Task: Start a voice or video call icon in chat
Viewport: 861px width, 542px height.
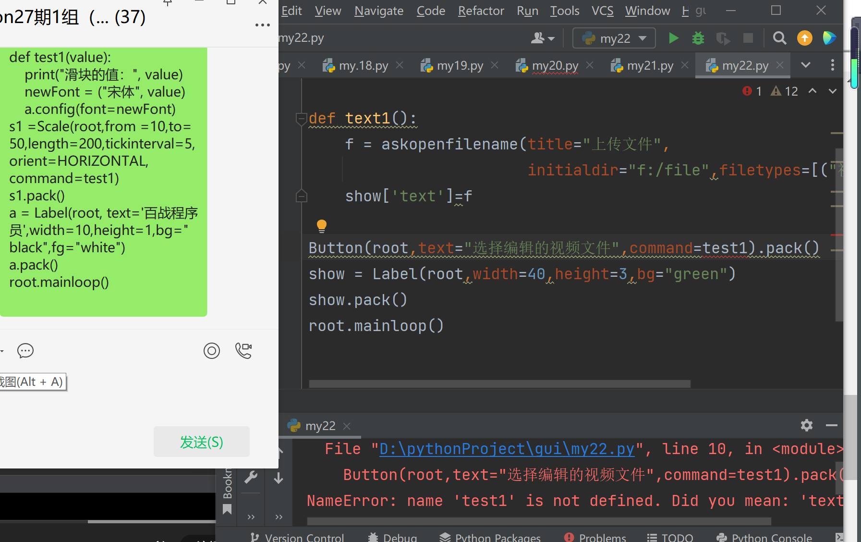Action: [x=243, y=351]
